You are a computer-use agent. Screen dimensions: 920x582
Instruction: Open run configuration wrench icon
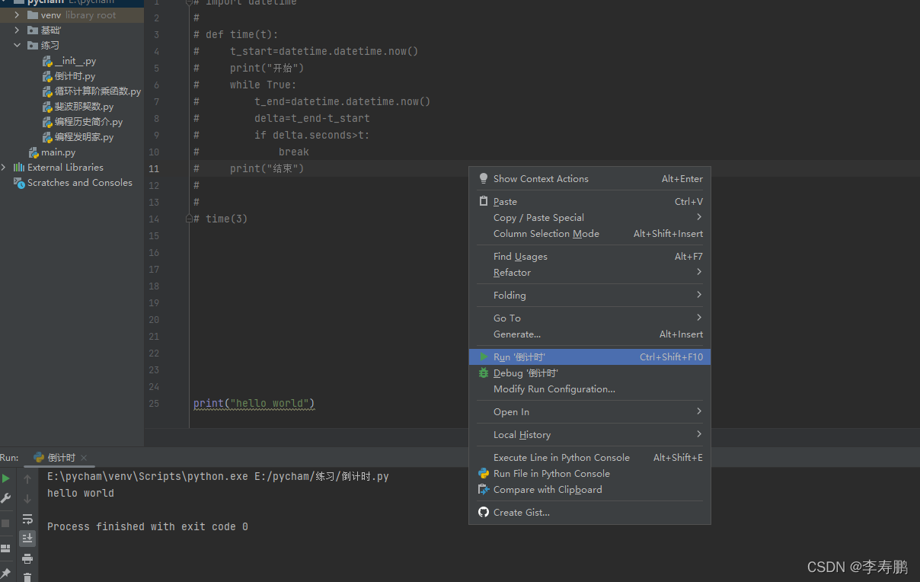coord(6,498)
